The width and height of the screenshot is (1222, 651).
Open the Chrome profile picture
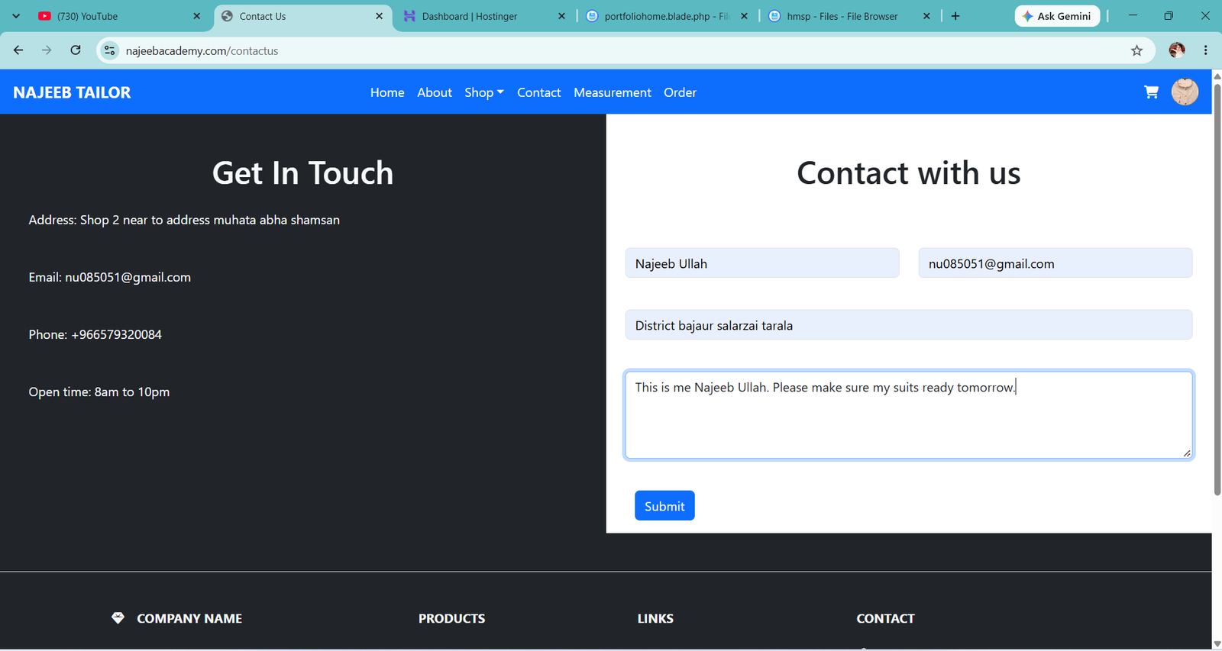1177,50
